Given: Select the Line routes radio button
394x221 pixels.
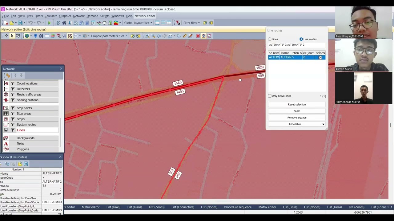Looking at the screenshot, I should [301, 39].
